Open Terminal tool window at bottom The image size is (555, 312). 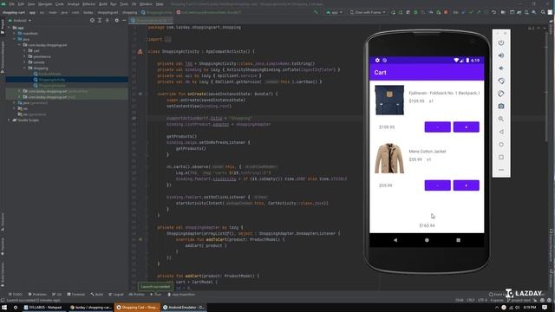[75, 295]
